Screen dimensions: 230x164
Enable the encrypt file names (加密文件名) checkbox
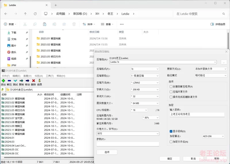click(171, 142)
